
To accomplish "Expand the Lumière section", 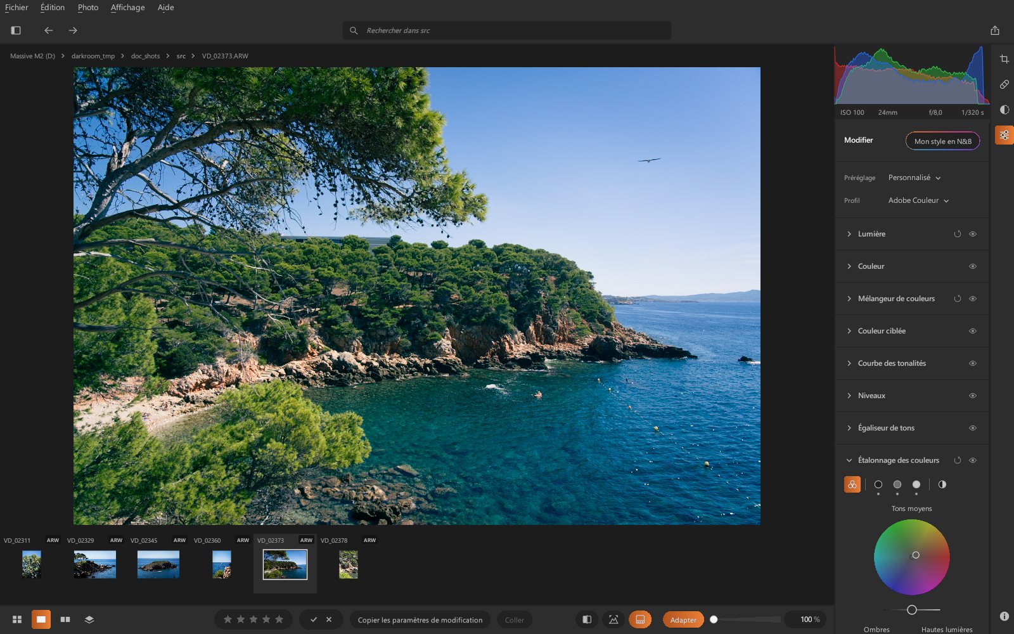I will point(849,234).
